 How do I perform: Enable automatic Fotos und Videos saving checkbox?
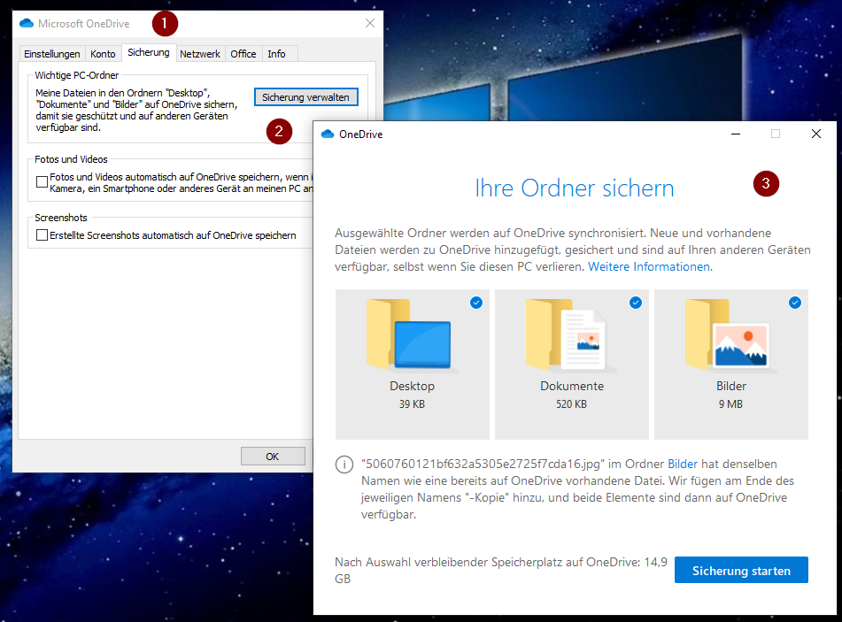pyautogui.click(x=42, y=182)
